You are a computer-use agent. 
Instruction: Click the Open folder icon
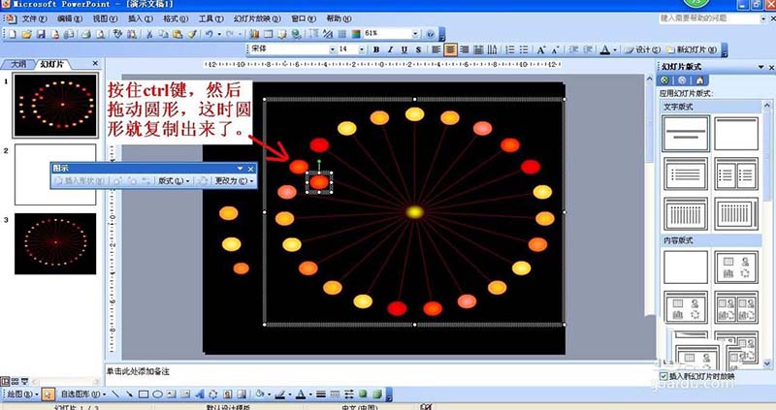click(27, 34)
